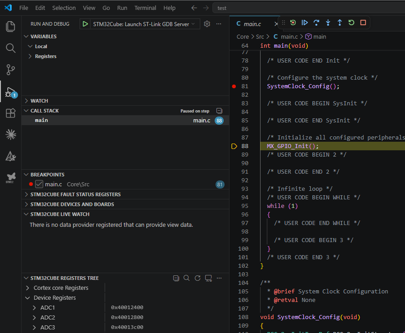The width and height of the screenshot is (405, 333).
Task: Select main frame in Call Stack
Action: point(125,121)
